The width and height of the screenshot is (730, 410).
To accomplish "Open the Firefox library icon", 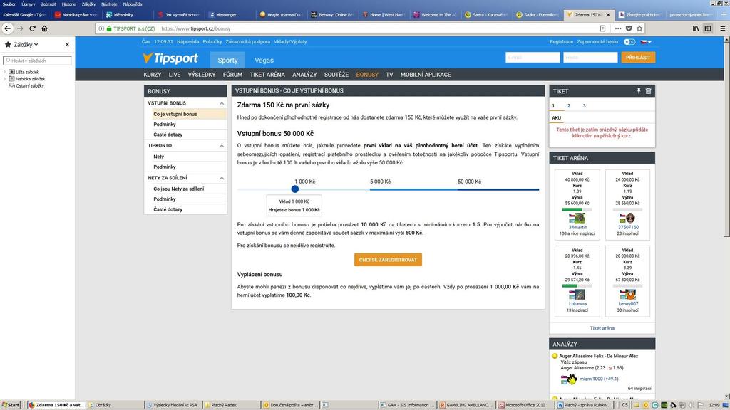I will pyautogui.click(x=696, y=28).
